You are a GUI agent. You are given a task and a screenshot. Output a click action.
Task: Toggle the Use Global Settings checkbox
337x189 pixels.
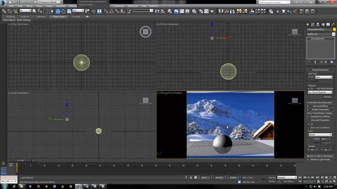click(315, 89)
